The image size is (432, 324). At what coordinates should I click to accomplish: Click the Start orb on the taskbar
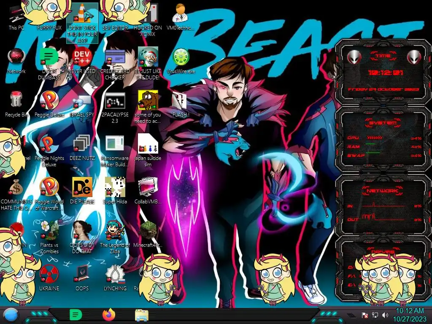pyautogui.click(x=11, y=315)
